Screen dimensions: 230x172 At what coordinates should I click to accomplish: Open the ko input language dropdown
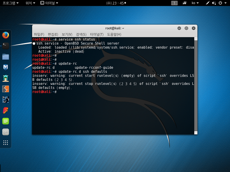pyautogui.click(x=195, y=3)
